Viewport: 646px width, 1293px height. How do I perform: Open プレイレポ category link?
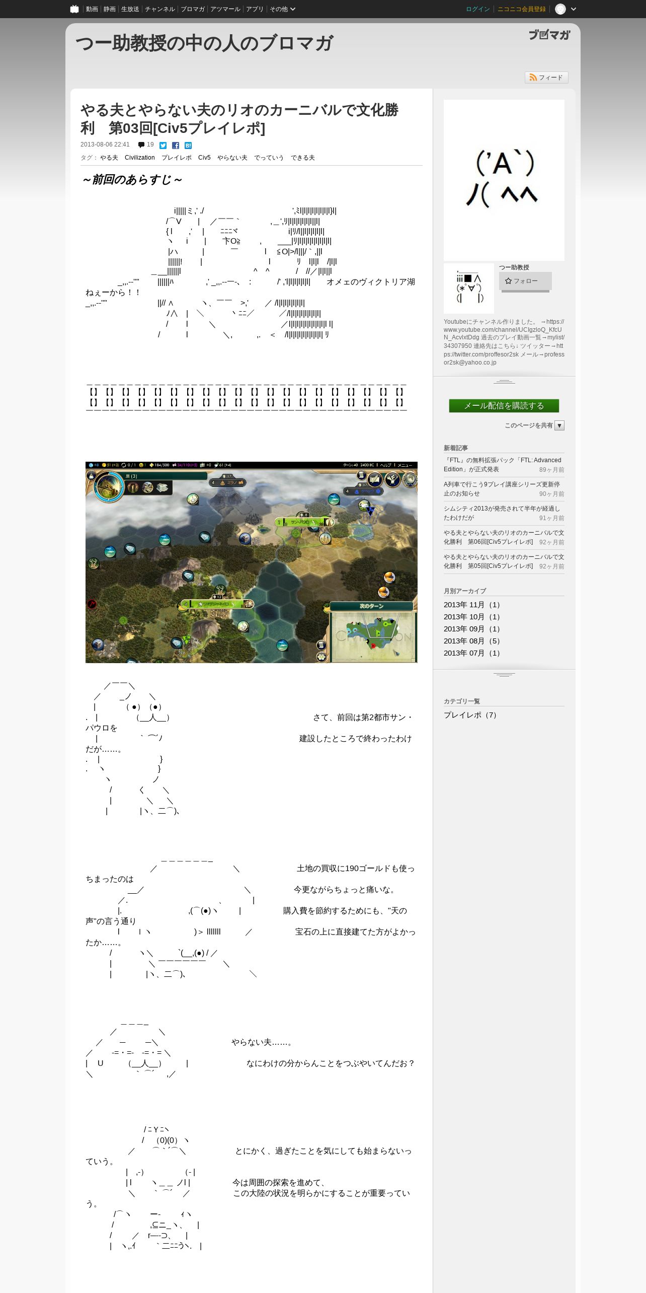471,715
